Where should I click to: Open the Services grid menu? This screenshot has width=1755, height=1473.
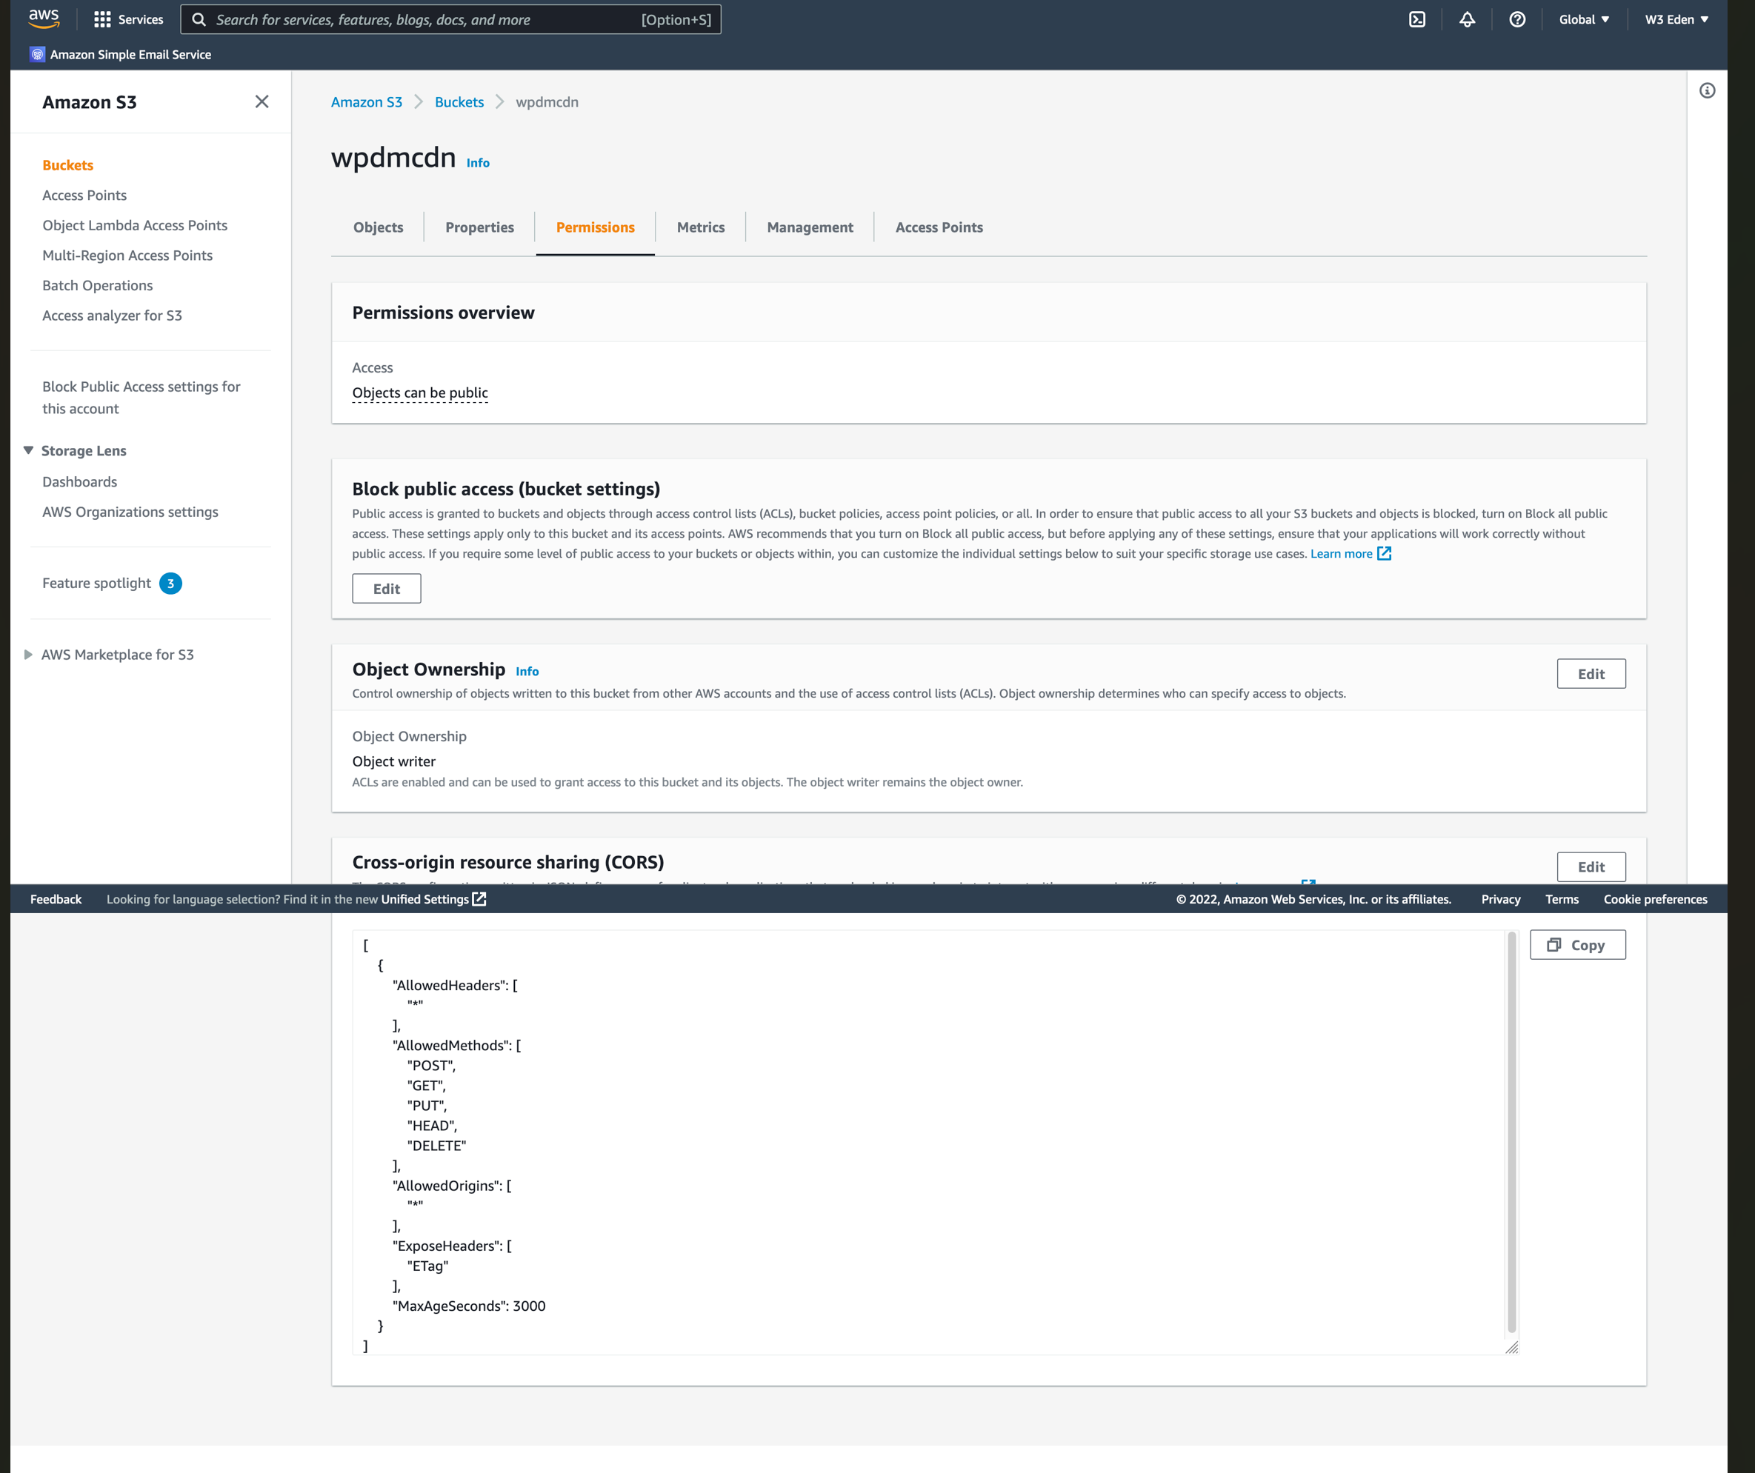(x=128, y=19)
